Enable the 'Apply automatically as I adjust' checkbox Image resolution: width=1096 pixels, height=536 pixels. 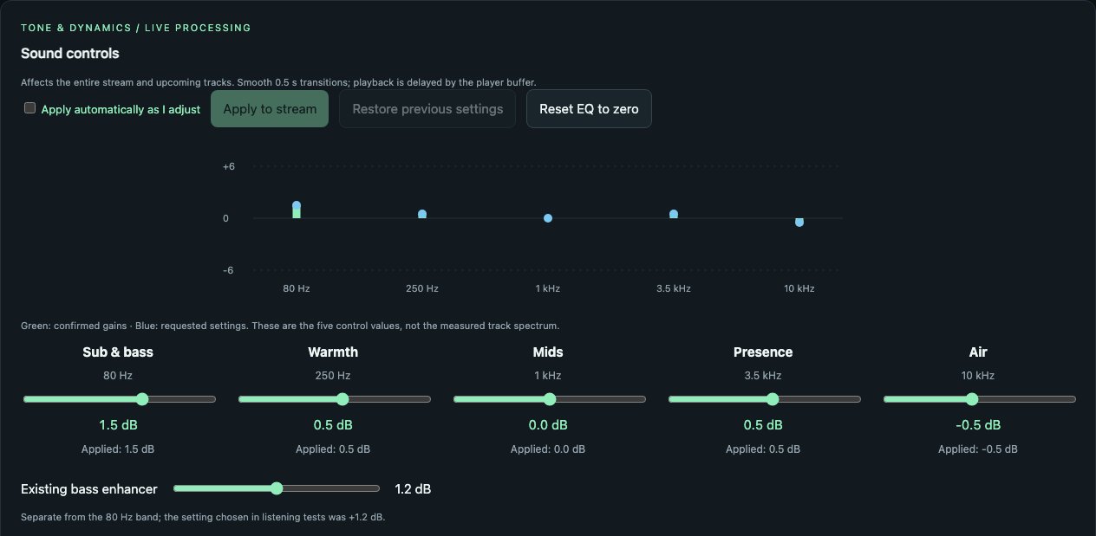click(x=29, y=108)
